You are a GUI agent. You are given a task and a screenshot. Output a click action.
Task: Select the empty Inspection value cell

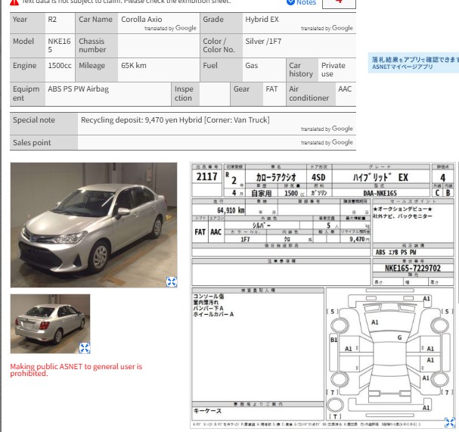click(215, 94)
